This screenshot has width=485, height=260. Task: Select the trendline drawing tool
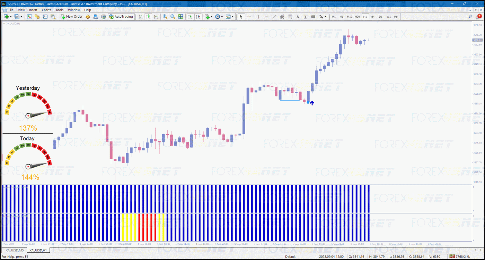(274, 17)
